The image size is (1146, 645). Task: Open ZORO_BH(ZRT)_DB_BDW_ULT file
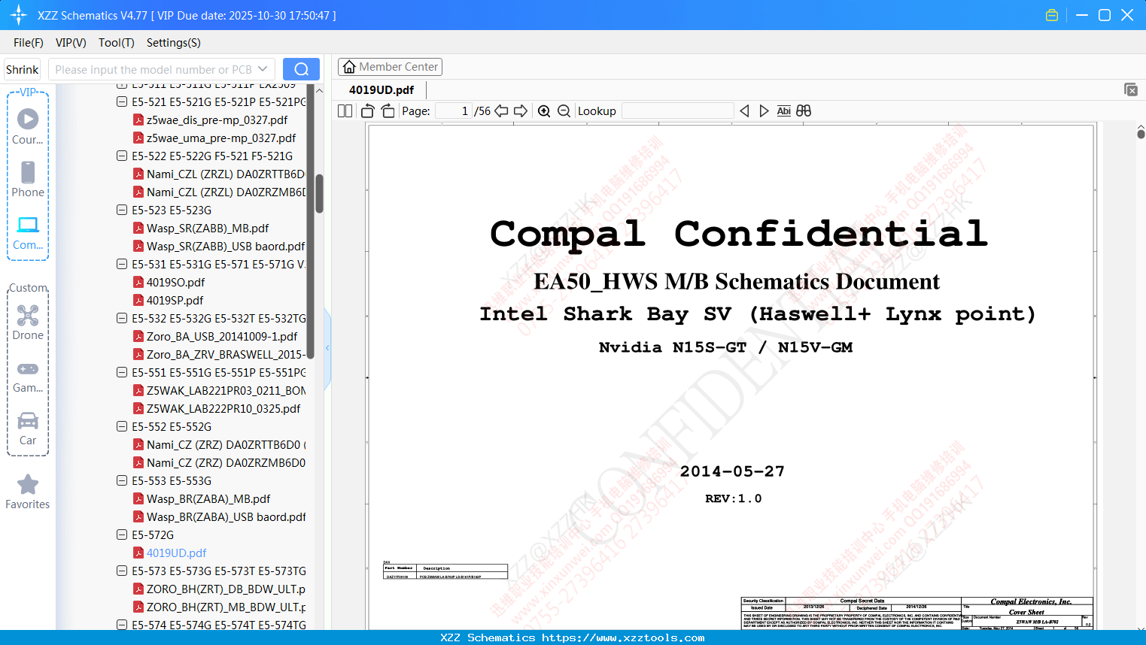tap(226, 589)
